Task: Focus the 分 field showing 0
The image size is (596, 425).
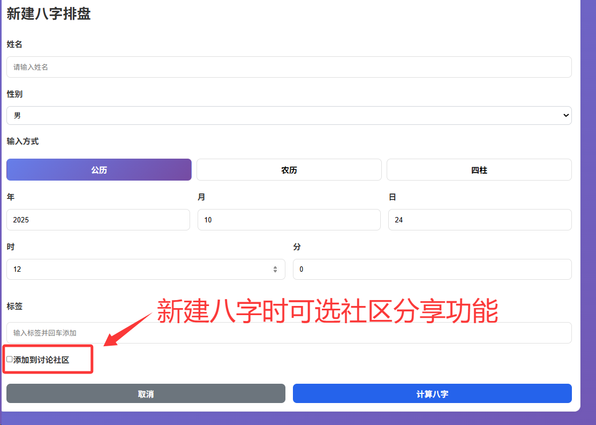Action: pos(432,269)
